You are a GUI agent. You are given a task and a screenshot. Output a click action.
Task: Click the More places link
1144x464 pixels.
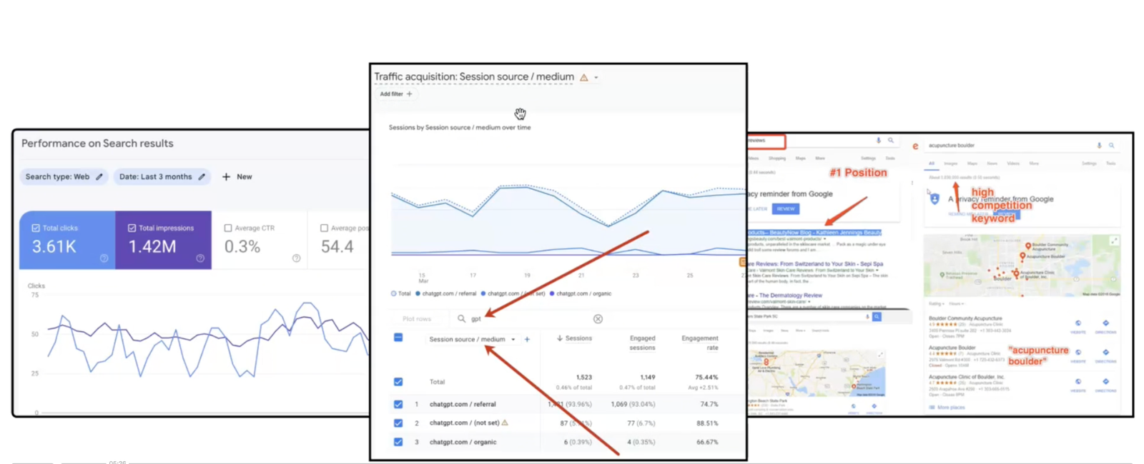950,408
